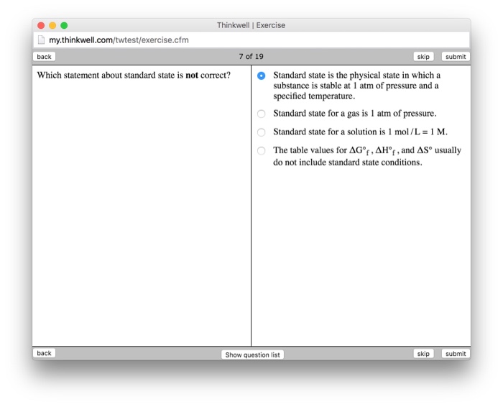The height and width of the screenshot is (407, 503).
Task: Close the window with the red button
Action: click(41, 25)
